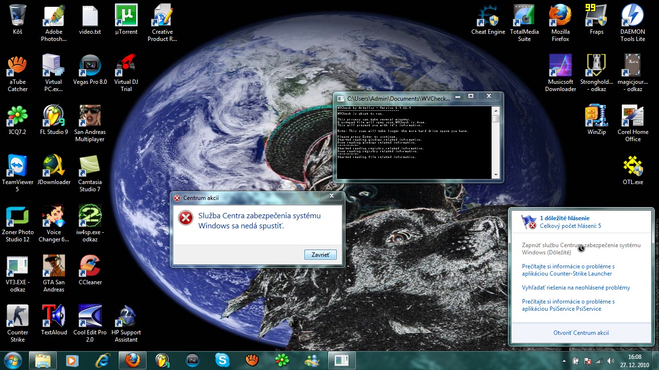Open the Counter-Strike Launcher problem info link
Viewport: 659px width, 370px height.
pyautogui.click(x=568, y=270)
